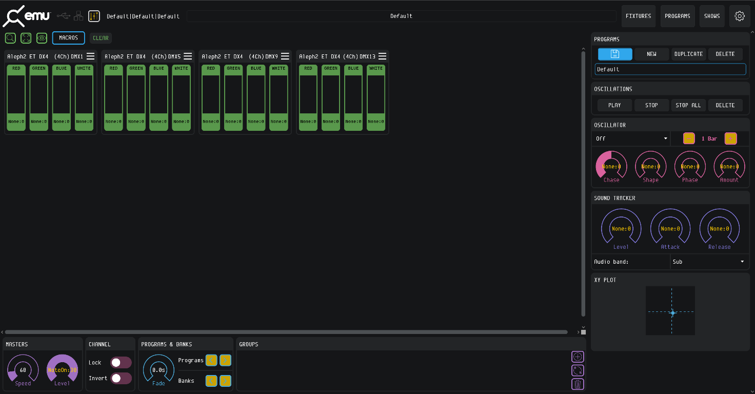Click the Masters Level knob
Screen dimensions: 755x394
(x=62, y=369)
